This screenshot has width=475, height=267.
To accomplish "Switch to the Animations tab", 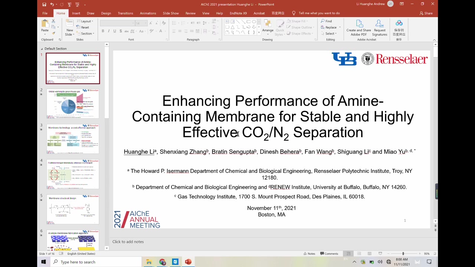I will (x=148, y=13).
